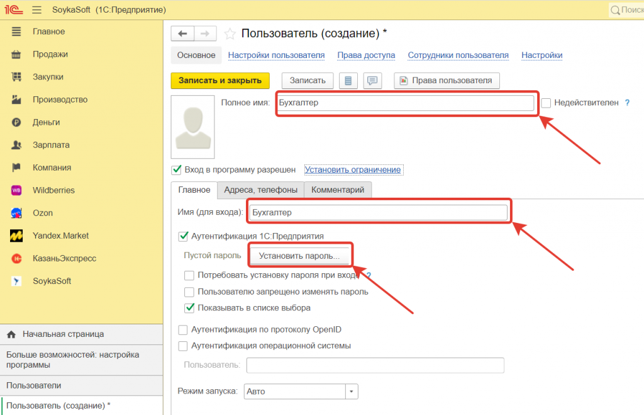This screenshot has height=415, width=644.
Task: Click the help question mark near Недействителен
Action: coord(627,103)
